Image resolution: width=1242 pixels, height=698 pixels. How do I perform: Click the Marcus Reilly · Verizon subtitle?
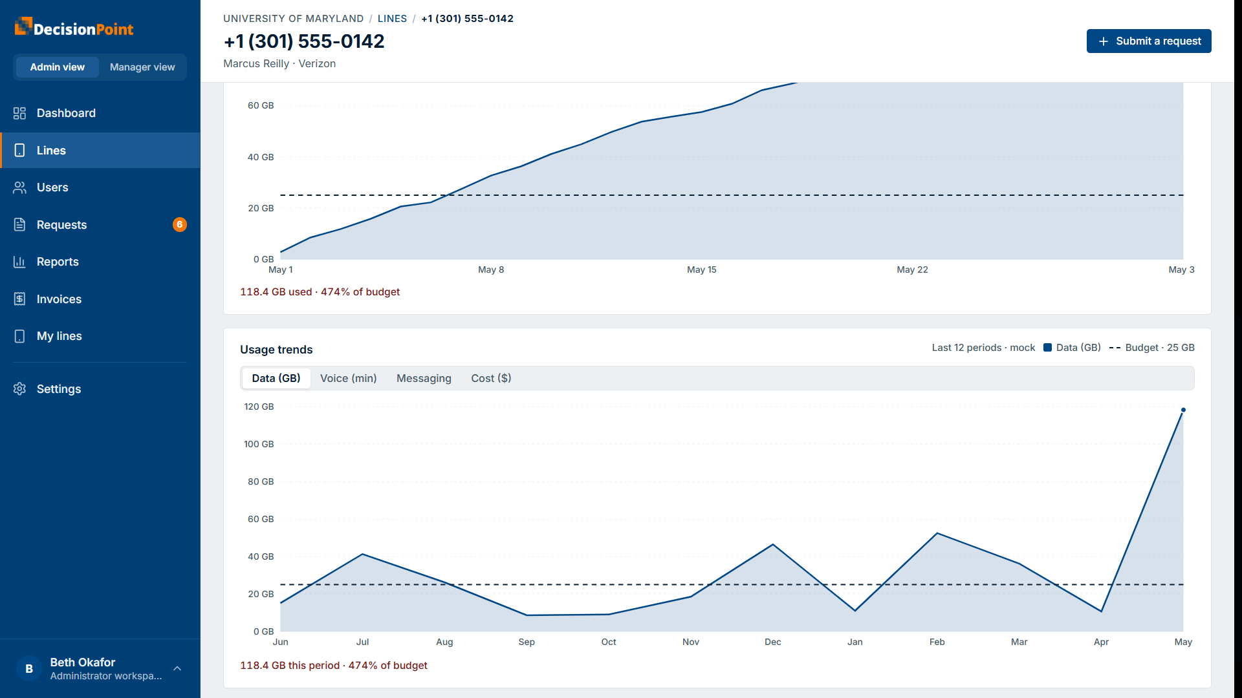tap(279, 63)
